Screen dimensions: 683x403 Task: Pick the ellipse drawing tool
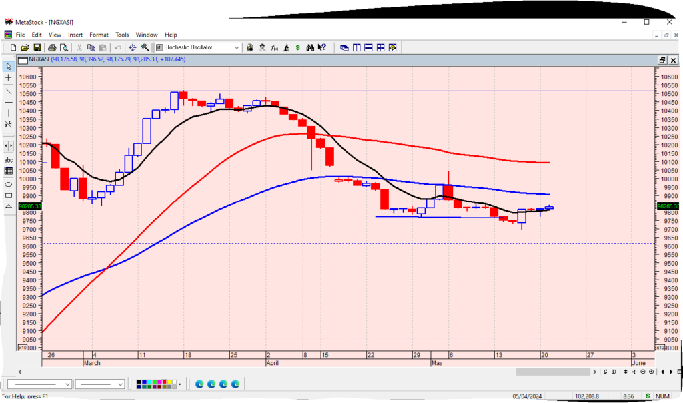(x=9, y=184)
